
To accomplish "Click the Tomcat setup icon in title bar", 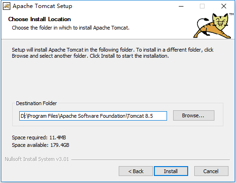I will coord(7,6).
